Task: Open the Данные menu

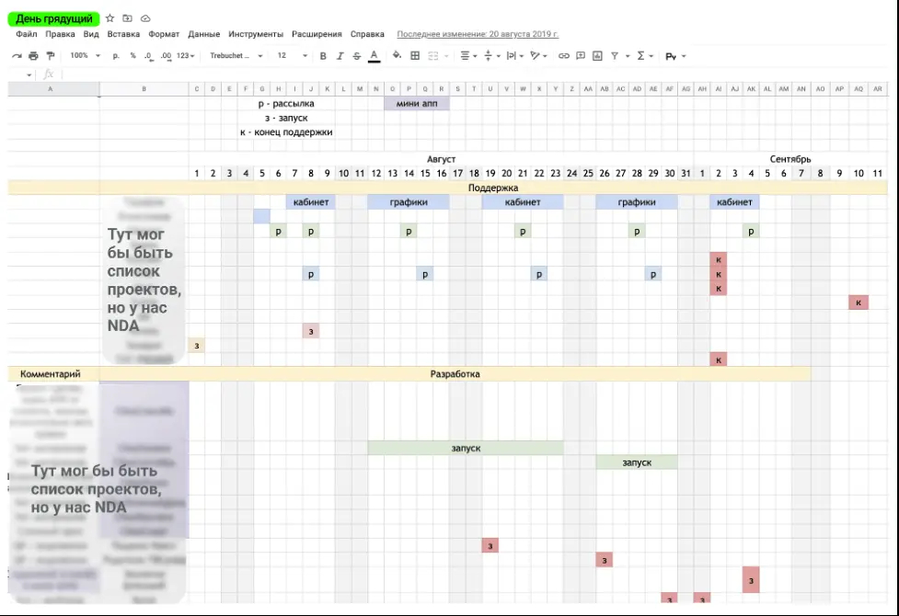Action: [204, 34]
